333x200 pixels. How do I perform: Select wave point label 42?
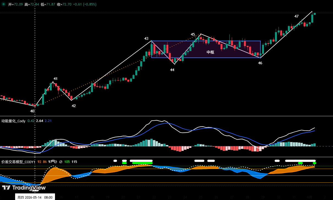click(74, 106)
